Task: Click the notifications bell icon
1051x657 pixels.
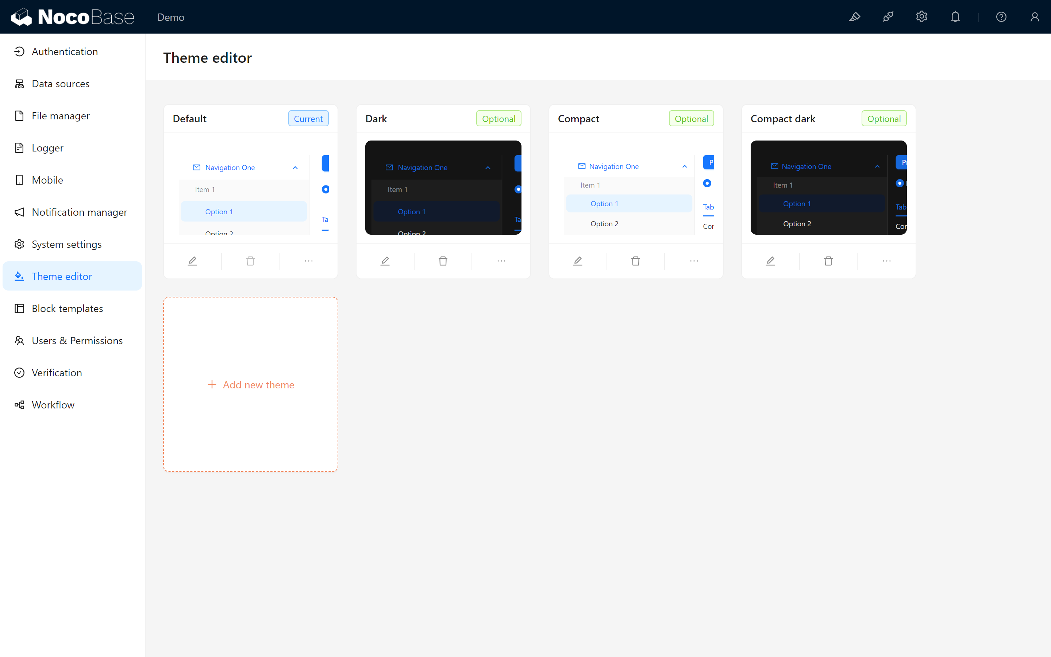Action: coord(955,17)
